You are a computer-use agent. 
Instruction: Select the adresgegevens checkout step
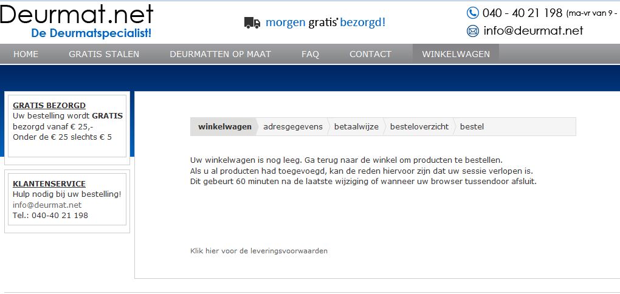(293, 127)
